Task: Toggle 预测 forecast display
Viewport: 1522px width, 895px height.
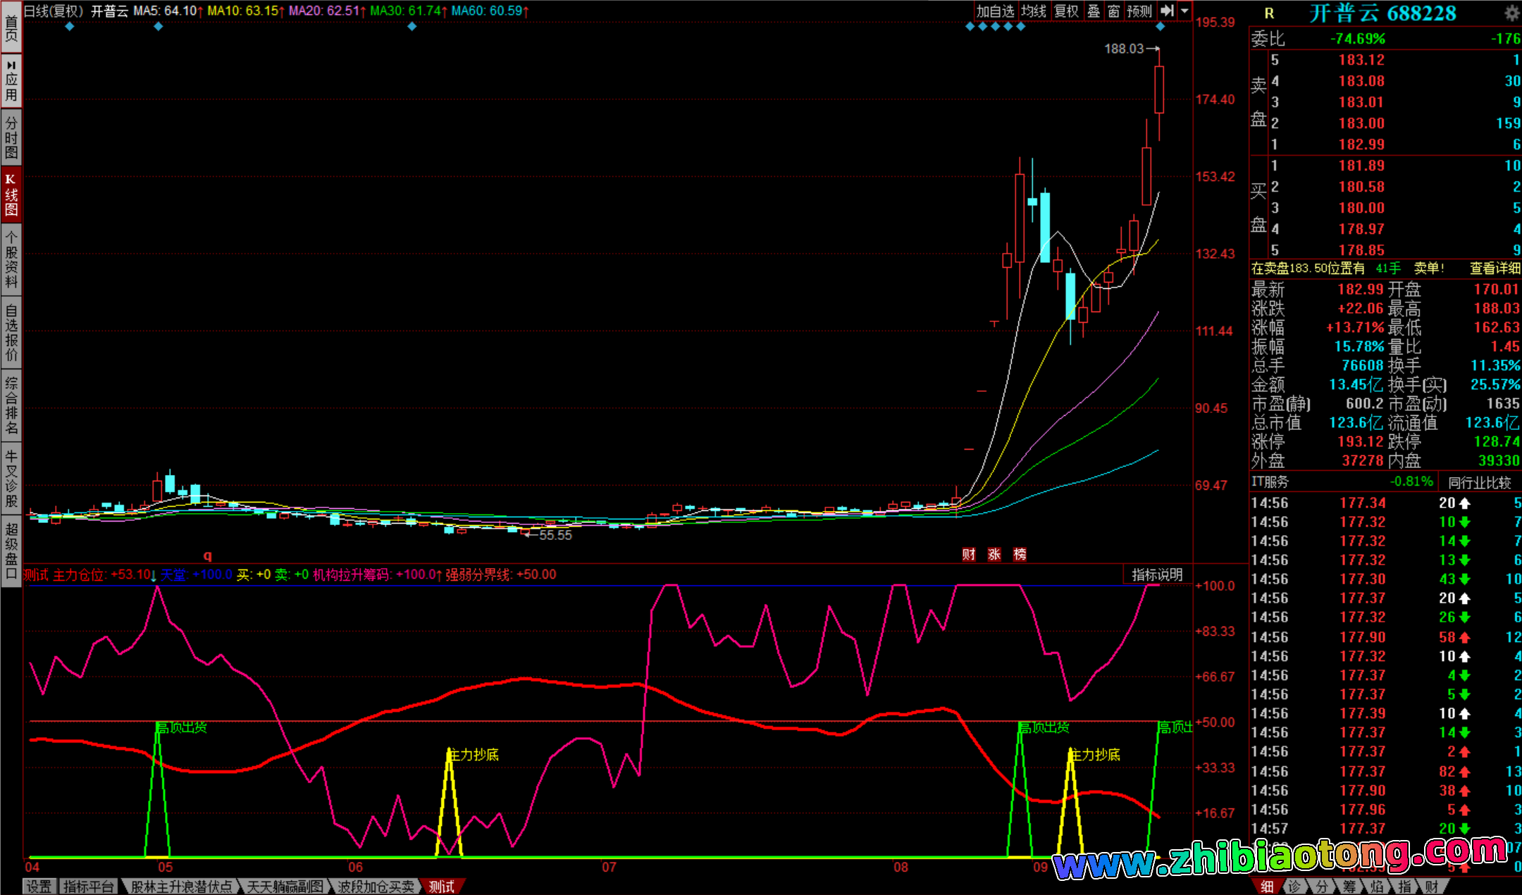Action: (1139, 11)
